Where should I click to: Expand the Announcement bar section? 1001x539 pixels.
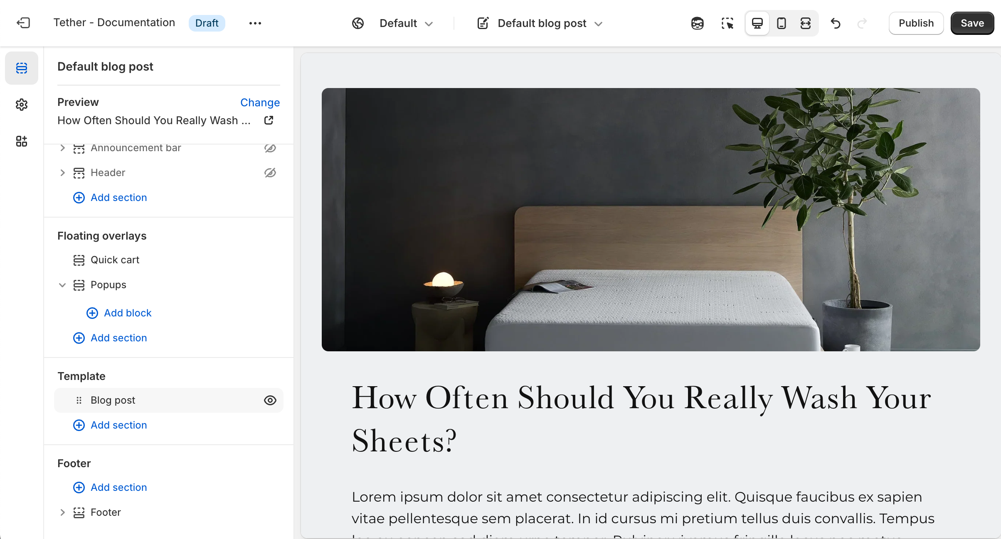62,148
